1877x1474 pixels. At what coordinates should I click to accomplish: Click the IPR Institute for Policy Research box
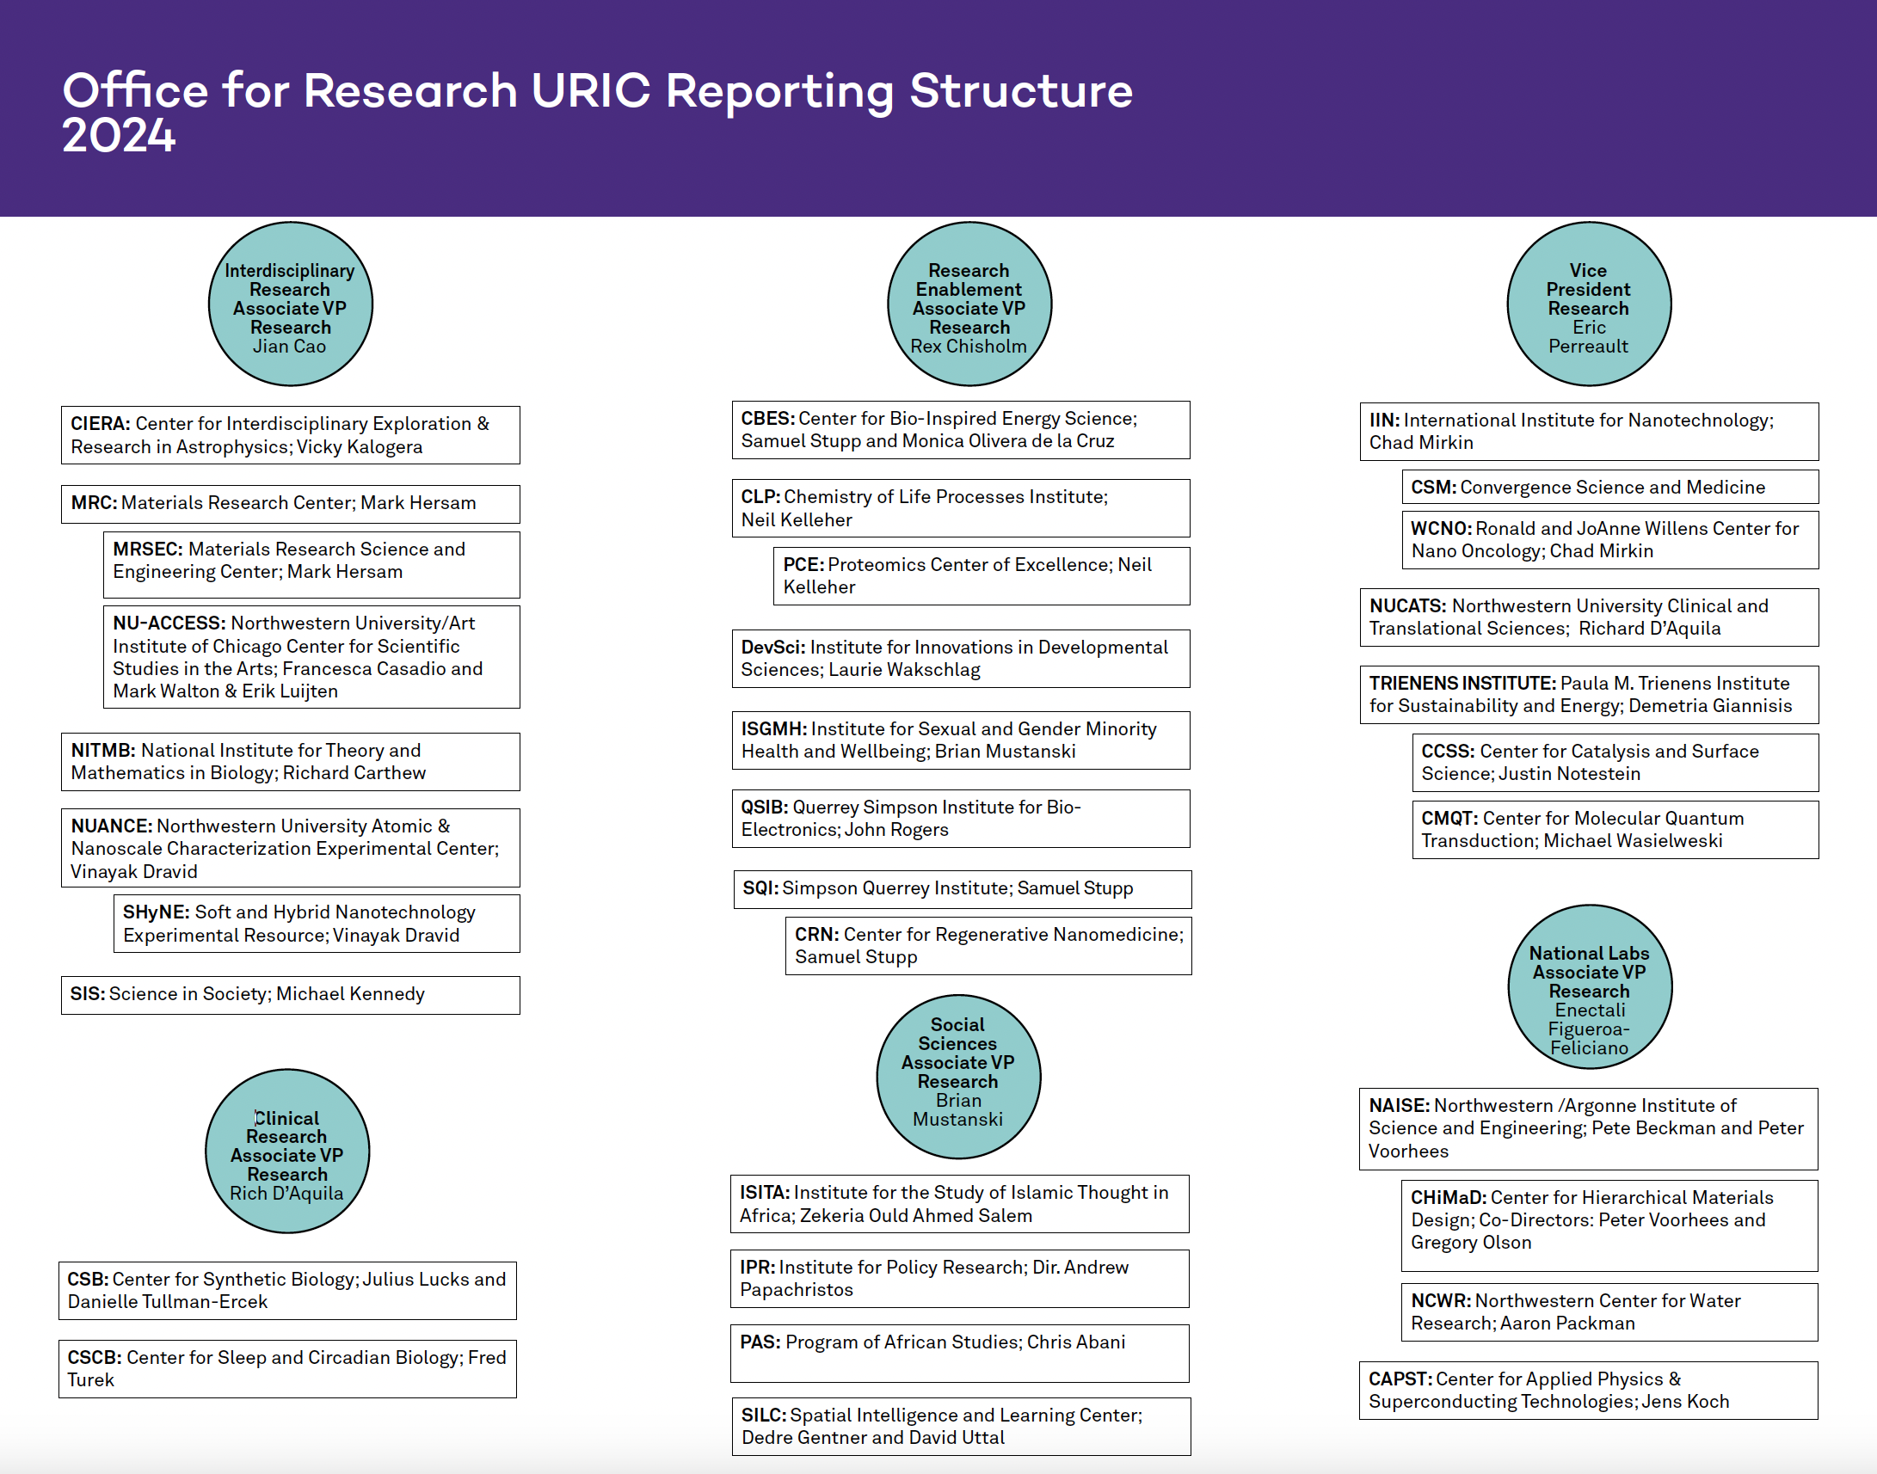959,1279
